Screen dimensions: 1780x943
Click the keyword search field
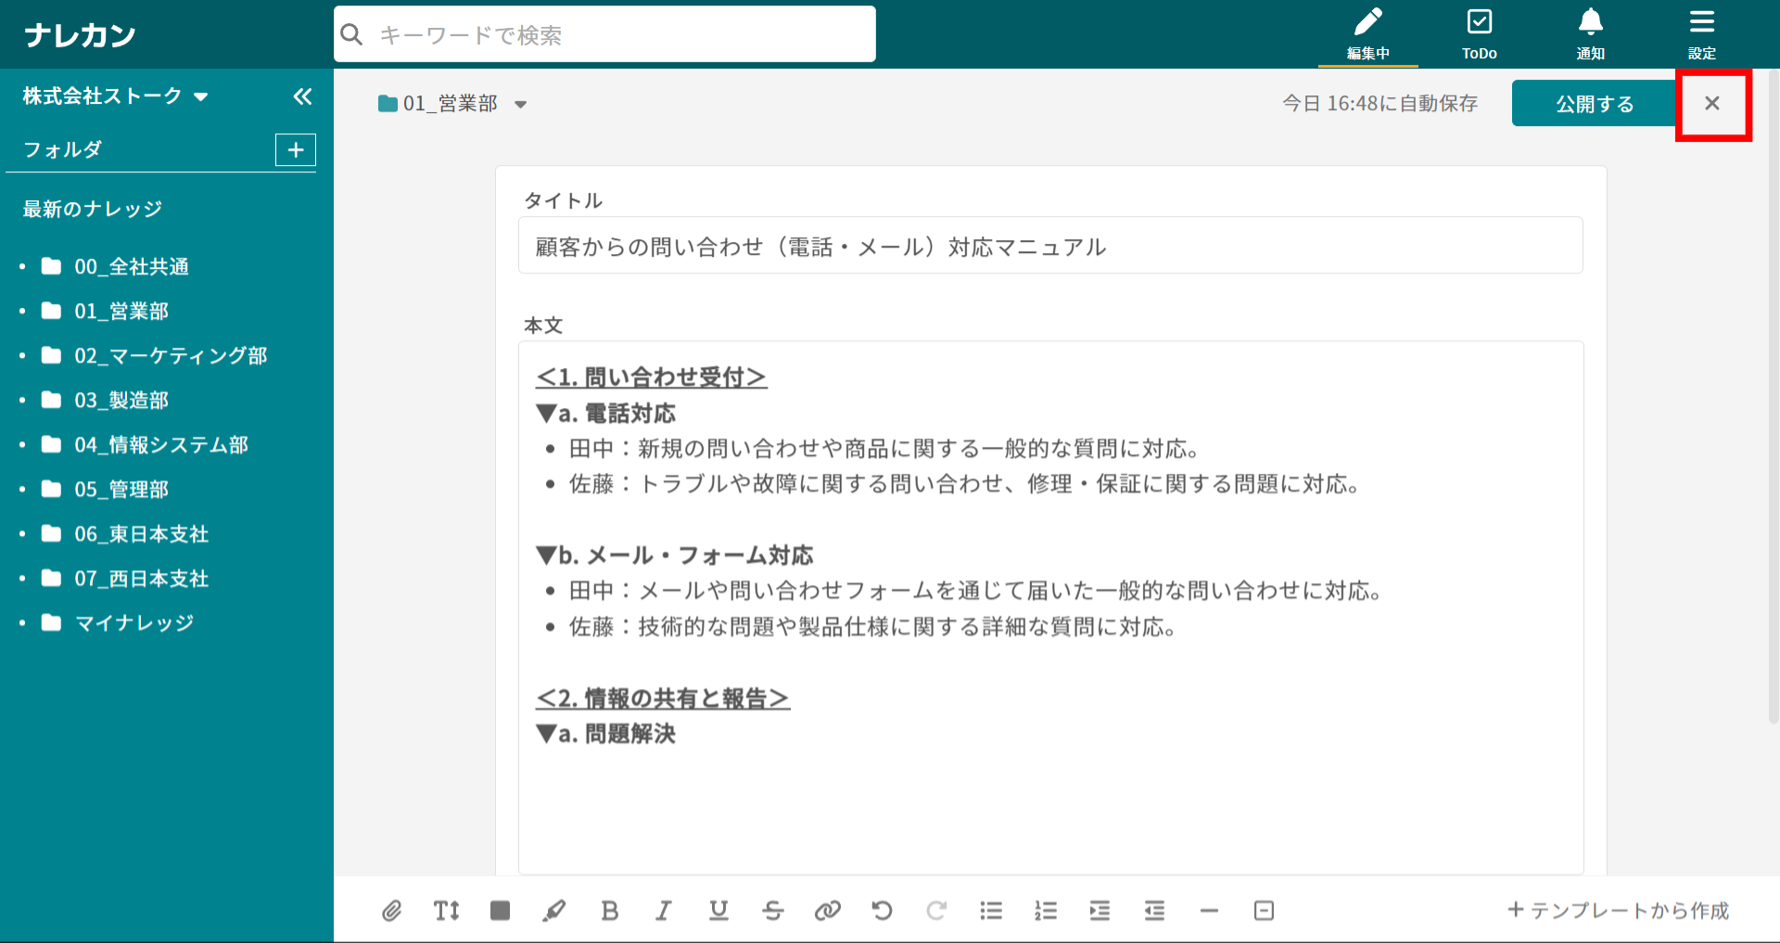(x=604, y=35)
